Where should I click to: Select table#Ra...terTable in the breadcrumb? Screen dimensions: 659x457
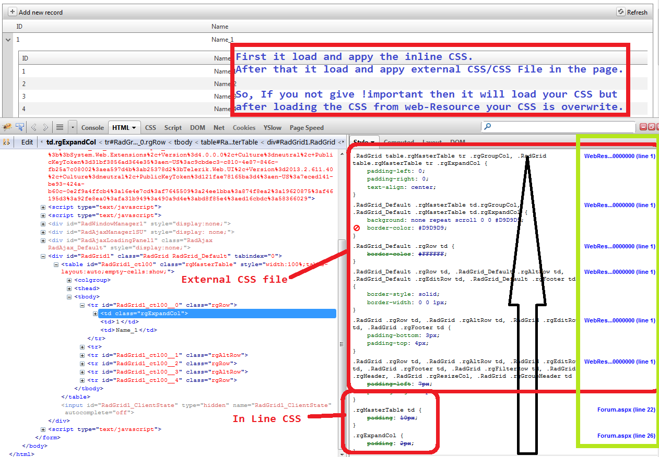230,142
